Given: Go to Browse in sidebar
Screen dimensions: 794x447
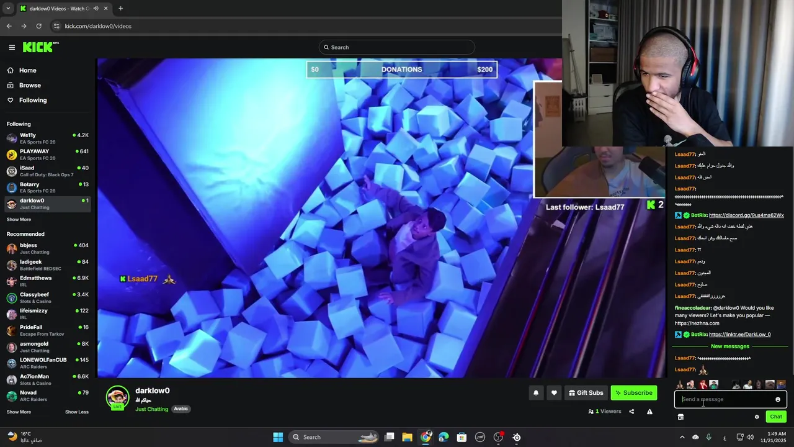Looking at the screenshot, I should [x=30, y=85].
